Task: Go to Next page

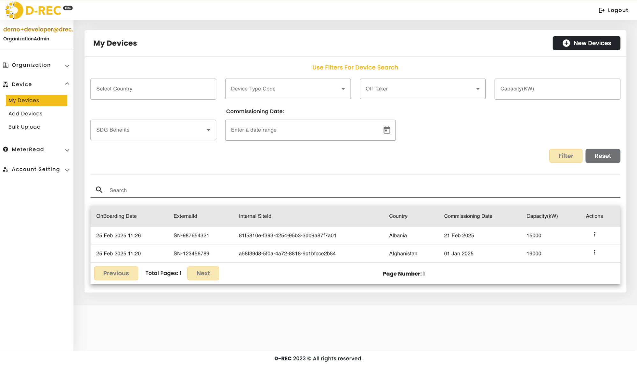Action: pyautogui.click(x=203, y=273)
